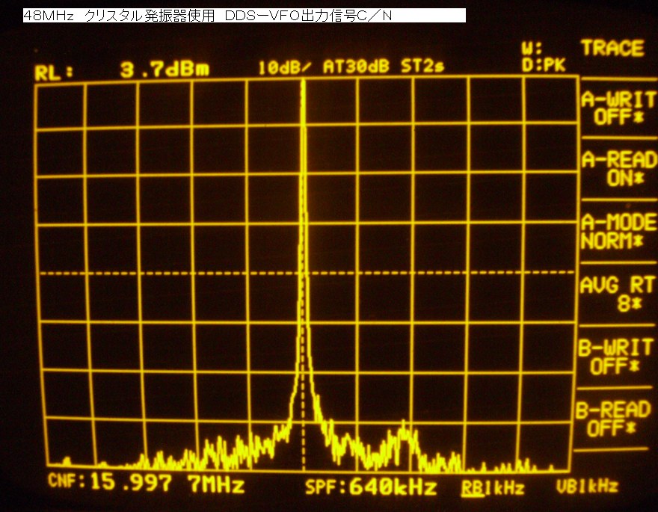The image size is (658, 512).
Task: Click the Japanese caption title bar
Action: click(245, 16)
